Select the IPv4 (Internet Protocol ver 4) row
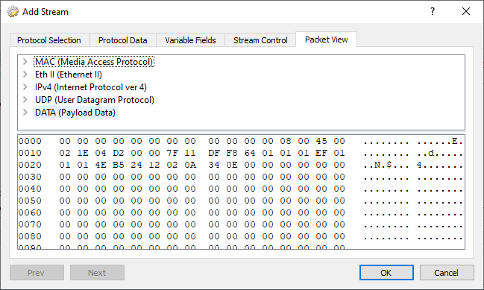 tap(91, 87)
